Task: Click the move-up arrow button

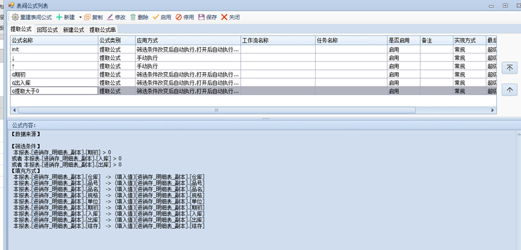Action: [x=509, y=90]
